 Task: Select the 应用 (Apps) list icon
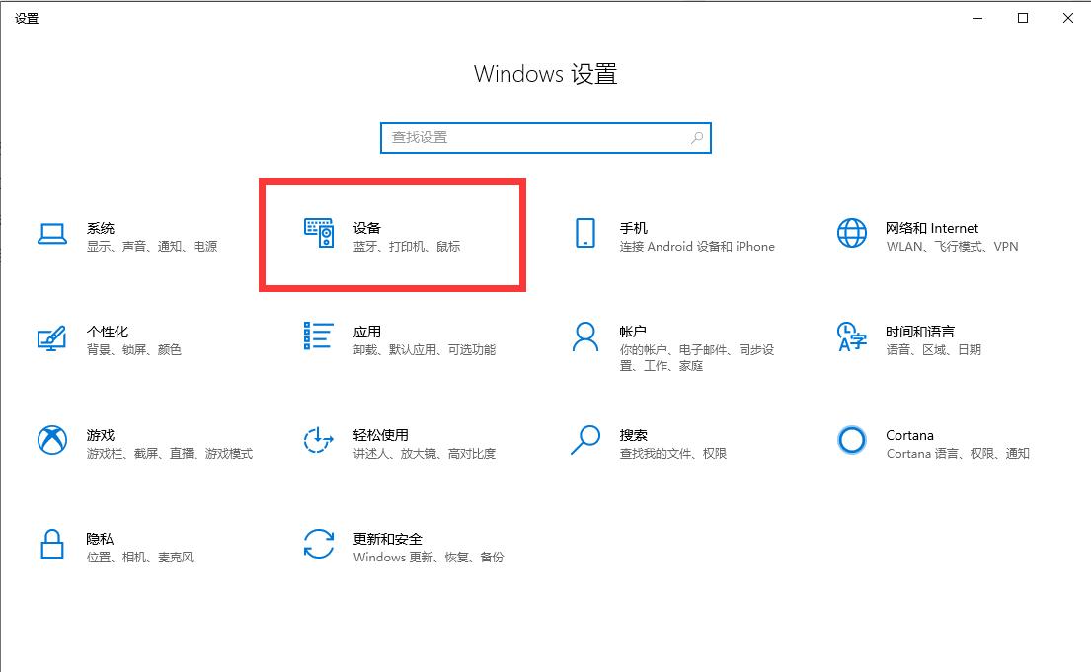point(318,339)
